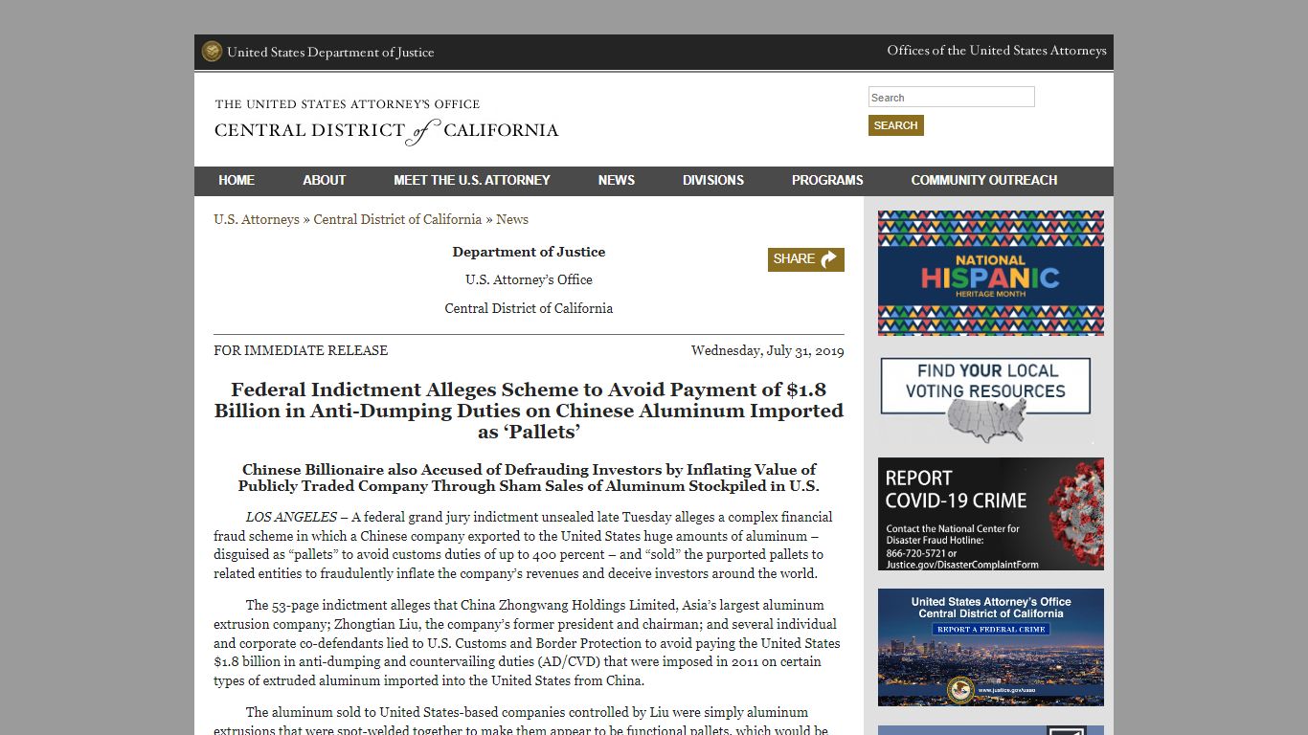
Task: Open Offices of the United States Attorneys link
Action: 997,51
